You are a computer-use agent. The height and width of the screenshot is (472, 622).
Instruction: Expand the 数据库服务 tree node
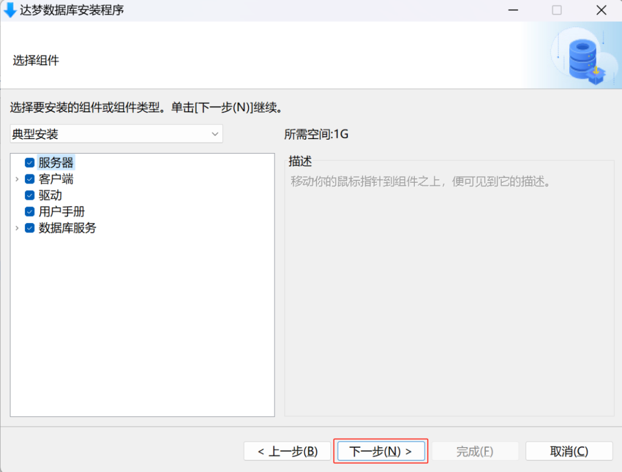pyautogui.click(x=17, y=228)
